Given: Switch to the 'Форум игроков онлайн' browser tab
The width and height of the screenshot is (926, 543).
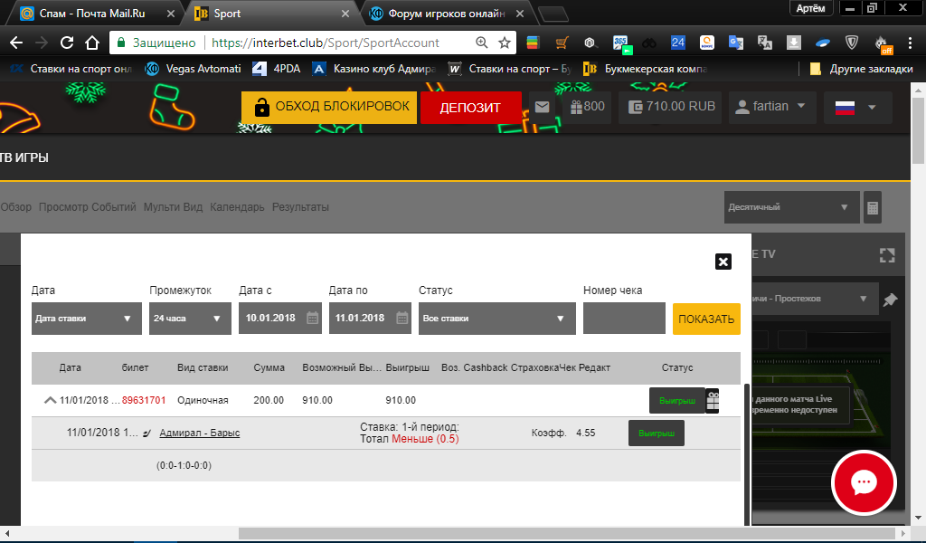Looking at the screenshot, I should pos(445,14).
